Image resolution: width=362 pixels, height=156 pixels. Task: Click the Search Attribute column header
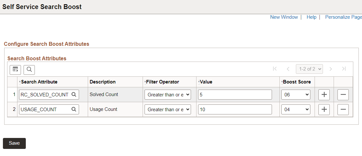click(x=39, y=82)
